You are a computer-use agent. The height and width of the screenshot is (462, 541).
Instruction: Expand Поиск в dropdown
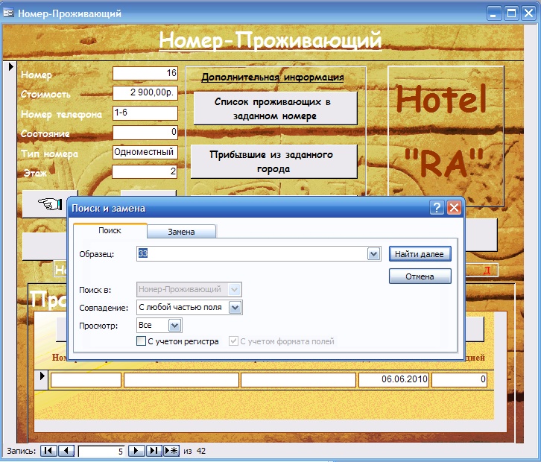[x=234, y=289]
